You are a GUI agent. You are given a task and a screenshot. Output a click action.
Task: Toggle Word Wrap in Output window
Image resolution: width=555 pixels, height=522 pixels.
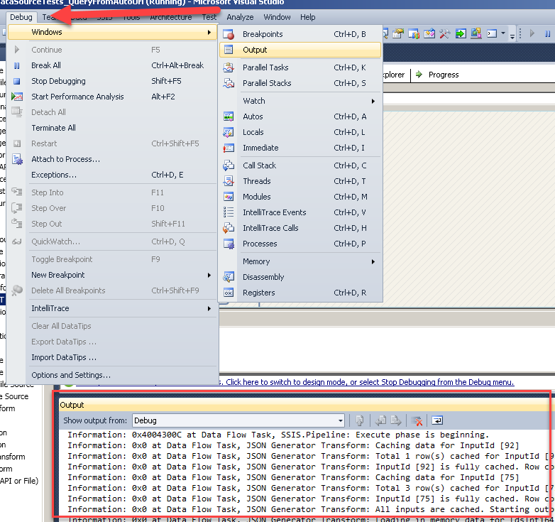[x=437, y=420]
